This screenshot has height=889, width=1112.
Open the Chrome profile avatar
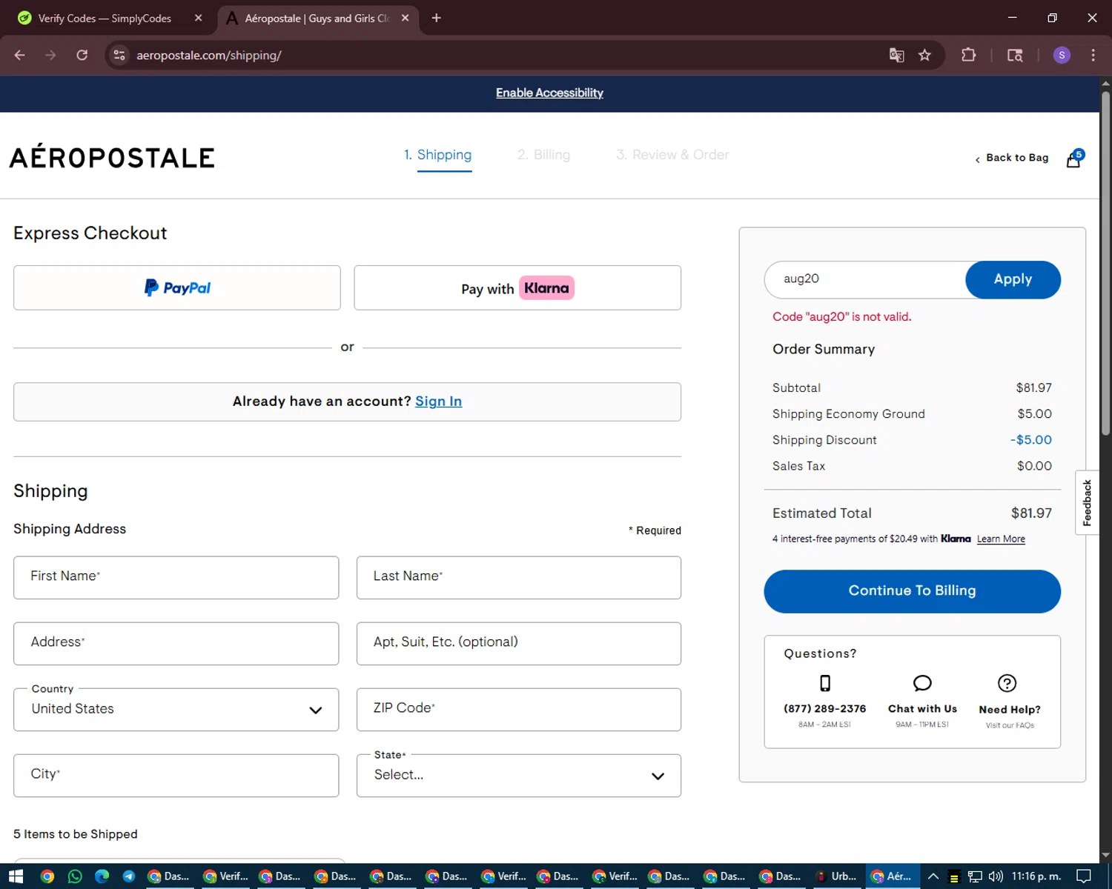1062,55
